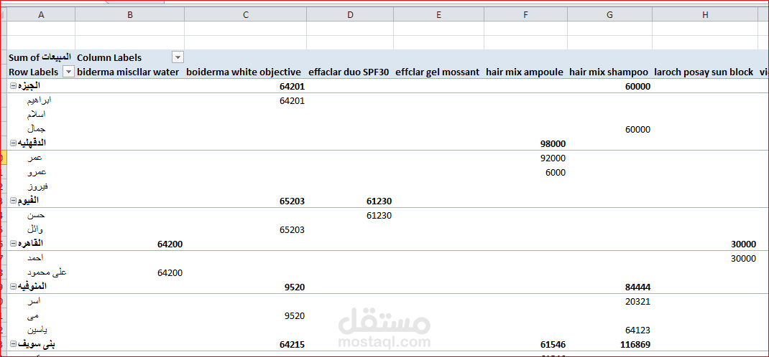Select value 30000 in the احمد row
Image resolution: width=769 pixels, height=357 pixels.
743,258
